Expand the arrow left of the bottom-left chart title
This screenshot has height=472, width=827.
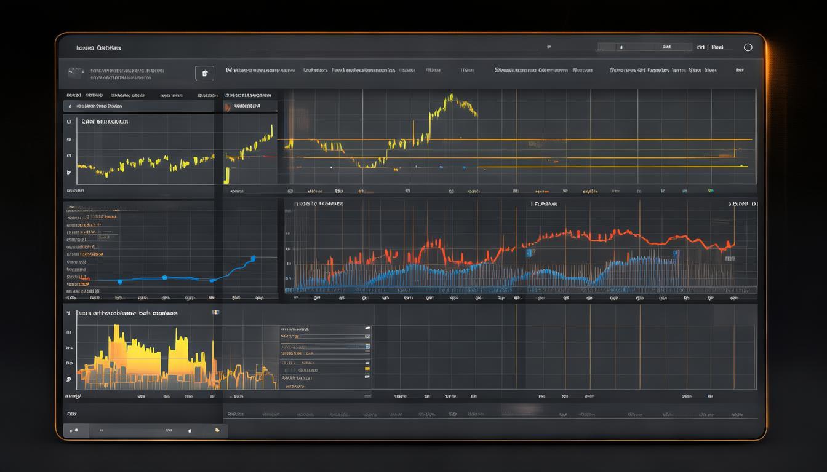pos(68,313)
